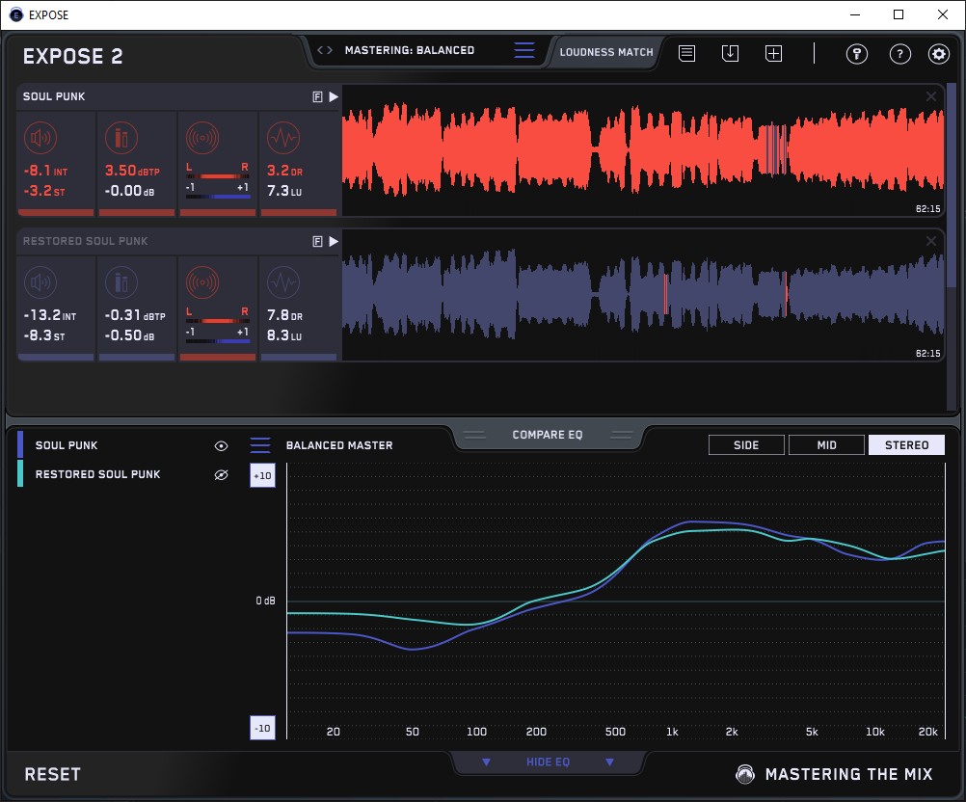The image size is (966, 802).
Task: Open the help question mark icon
Action: pyautogui.click(x=899, y=54)
